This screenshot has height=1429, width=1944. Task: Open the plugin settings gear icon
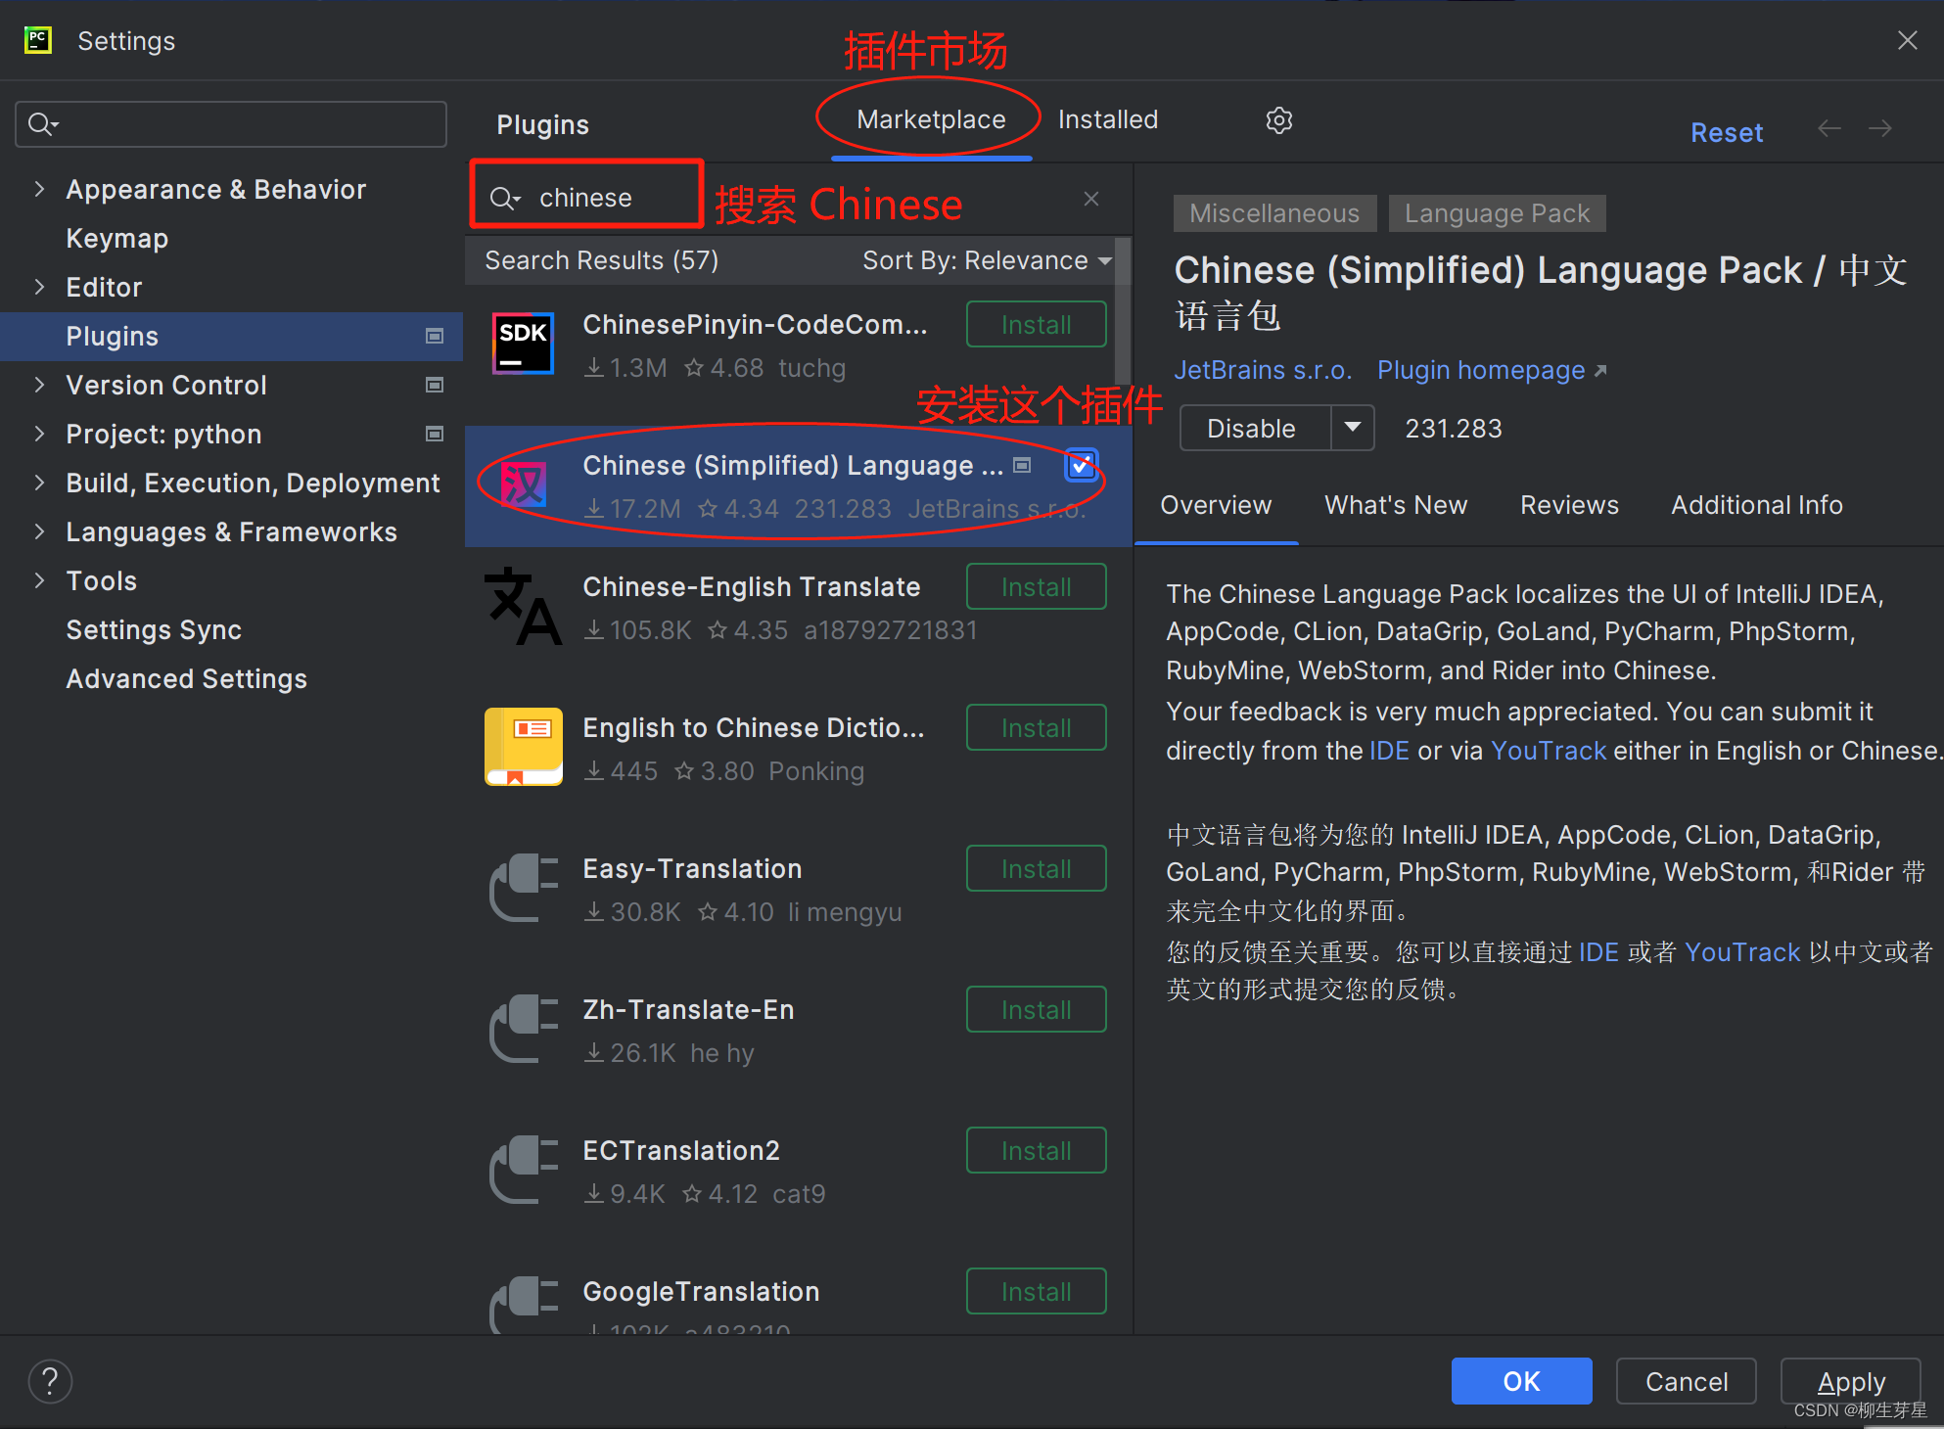1278,119
